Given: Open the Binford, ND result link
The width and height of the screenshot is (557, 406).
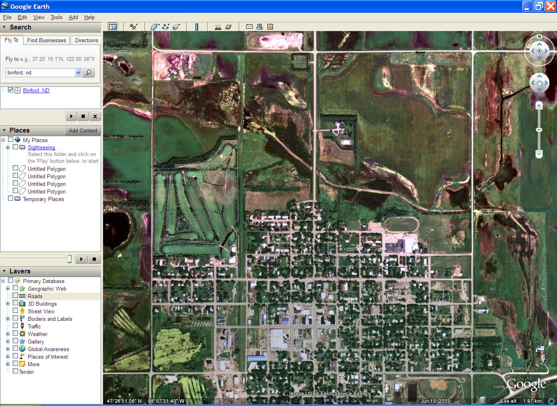Looking at the screenshot, I should click(x=36, y=90).
